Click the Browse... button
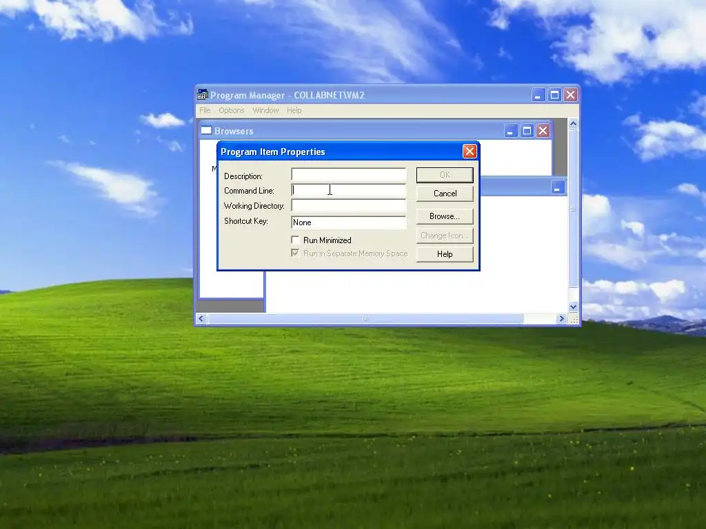 tap(445, 216)
